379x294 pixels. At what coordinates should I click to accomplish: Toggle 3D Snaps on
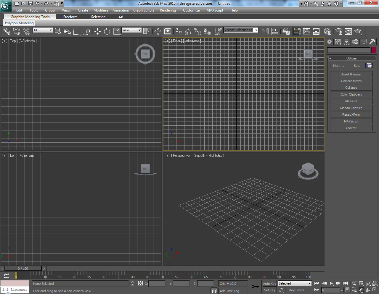coord(179,31)
